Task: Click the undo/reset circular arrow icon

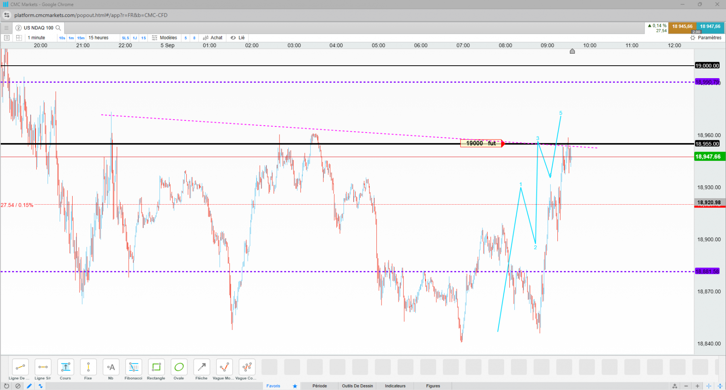Action: coord(6,386)
